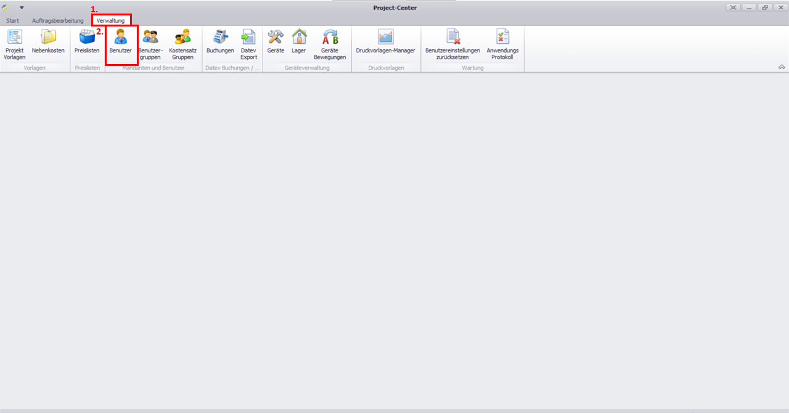Switch to the Start tab
The width and height of the screenshot is (789, 413).
click(12, 20)
